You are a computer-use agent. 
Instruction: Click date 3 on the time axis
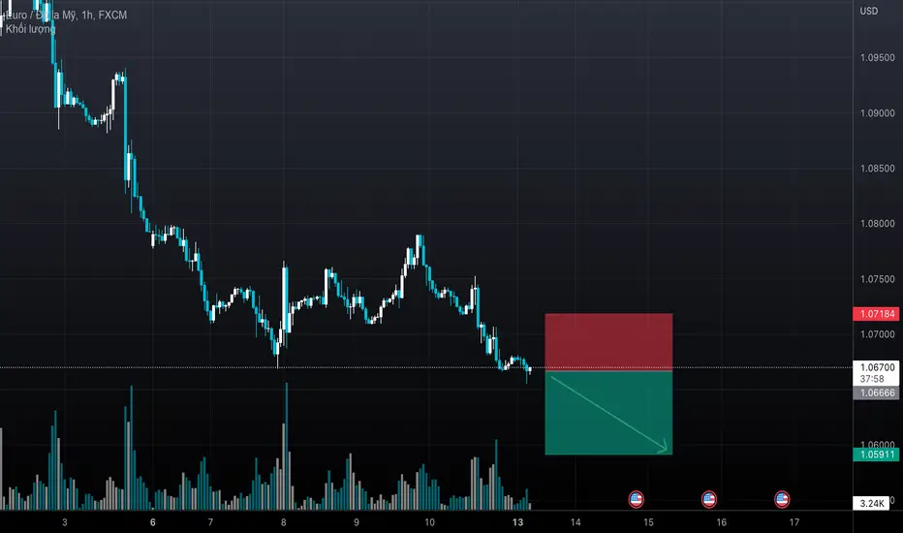(65, 522)
